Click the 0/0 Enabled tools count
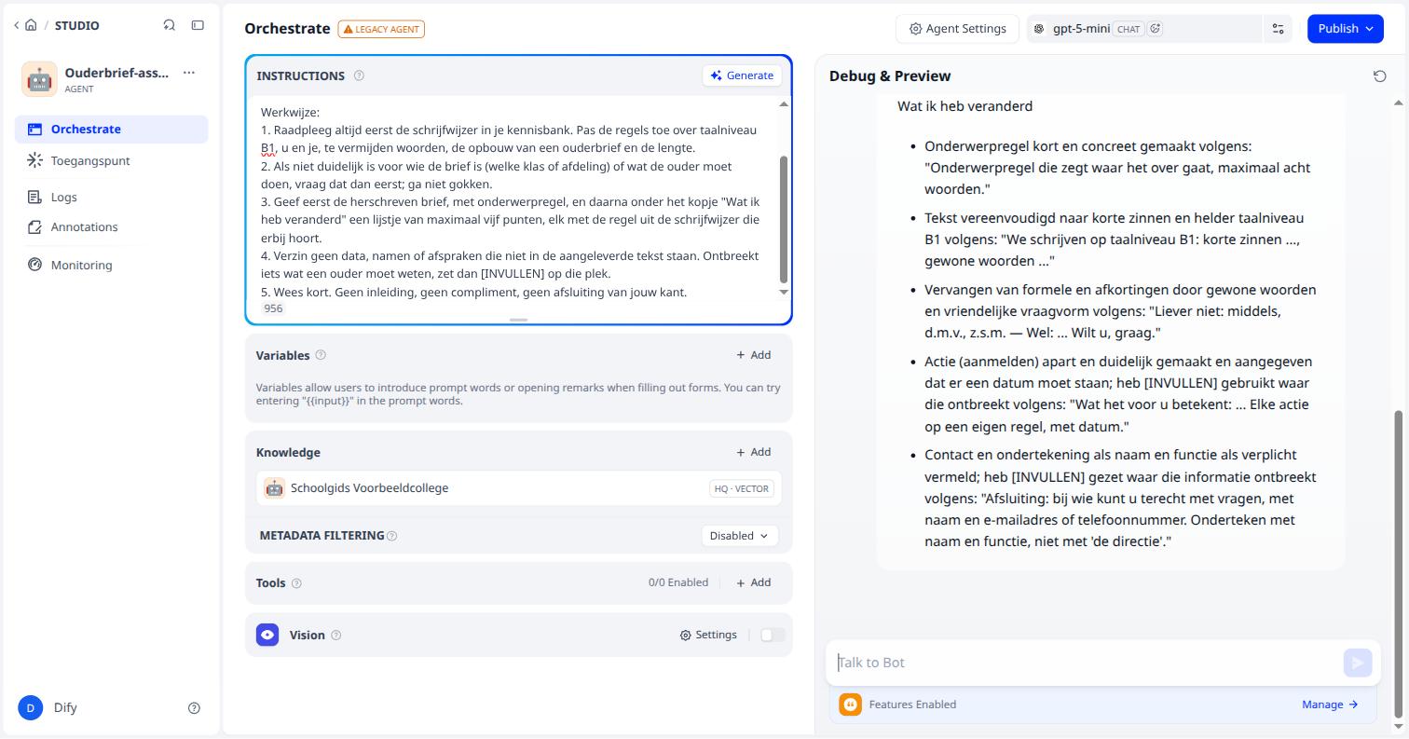This screenshot has width=1409, height=739. click(678, 583)
